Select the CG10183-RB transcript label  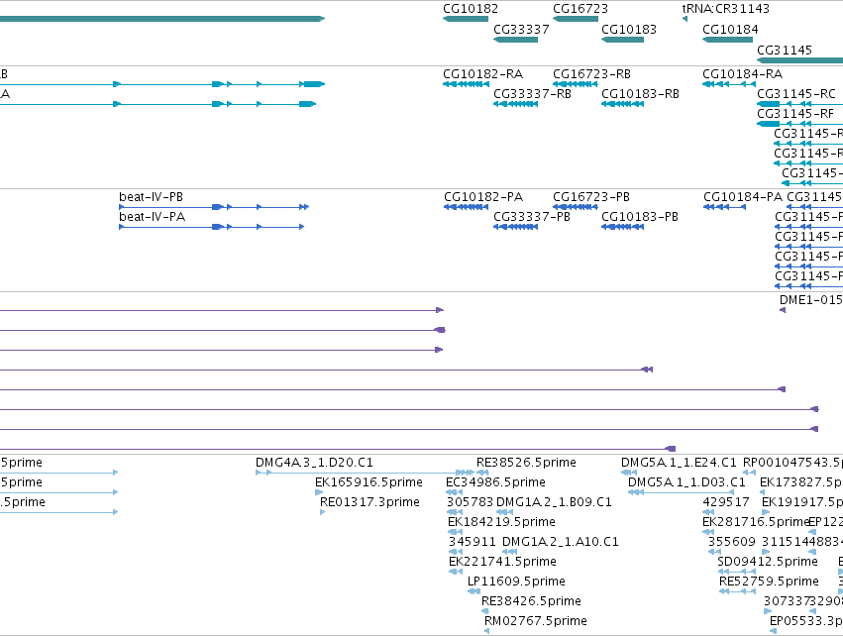coord(640,94)
